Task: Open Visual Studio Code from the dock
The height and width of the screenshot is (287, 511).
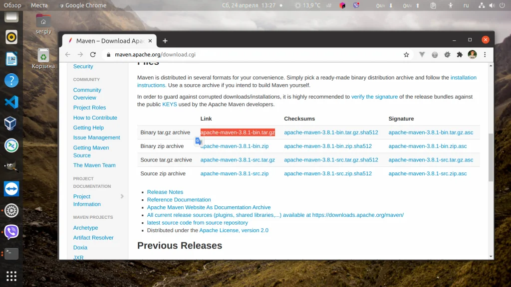Action: tap(11, 103)
